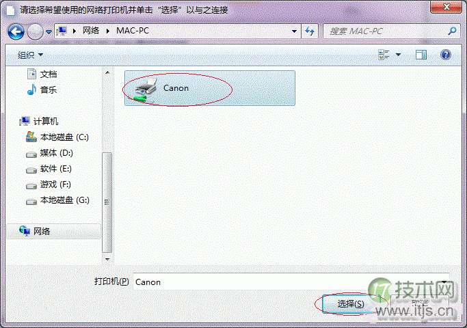The height and width of the screenshot is (328, 467).
Task: Select the Canon printer icon
Action: pos(146,89)
